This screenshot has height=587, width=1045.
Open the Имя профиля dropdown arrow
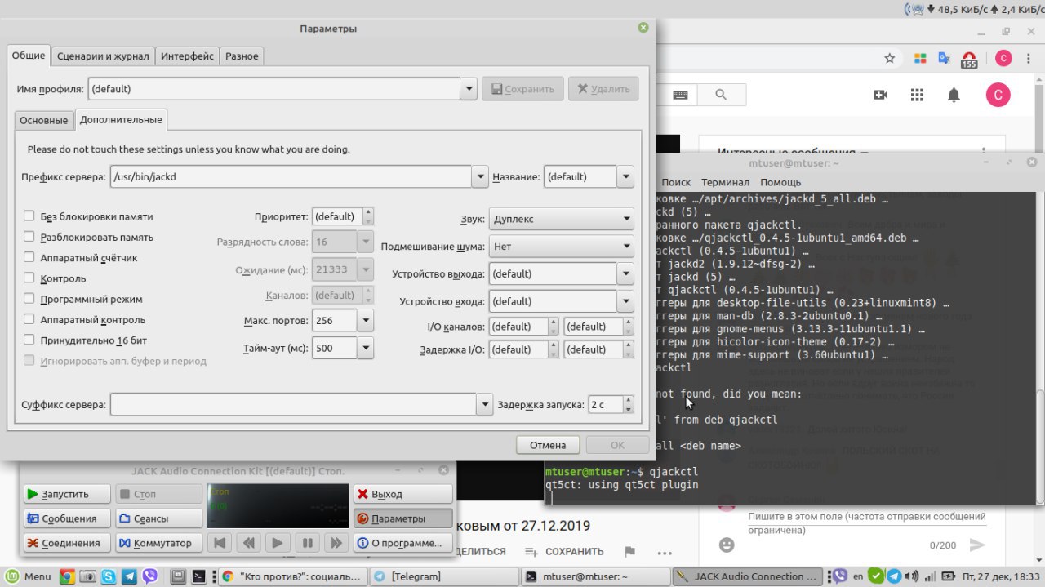[468, 89]
